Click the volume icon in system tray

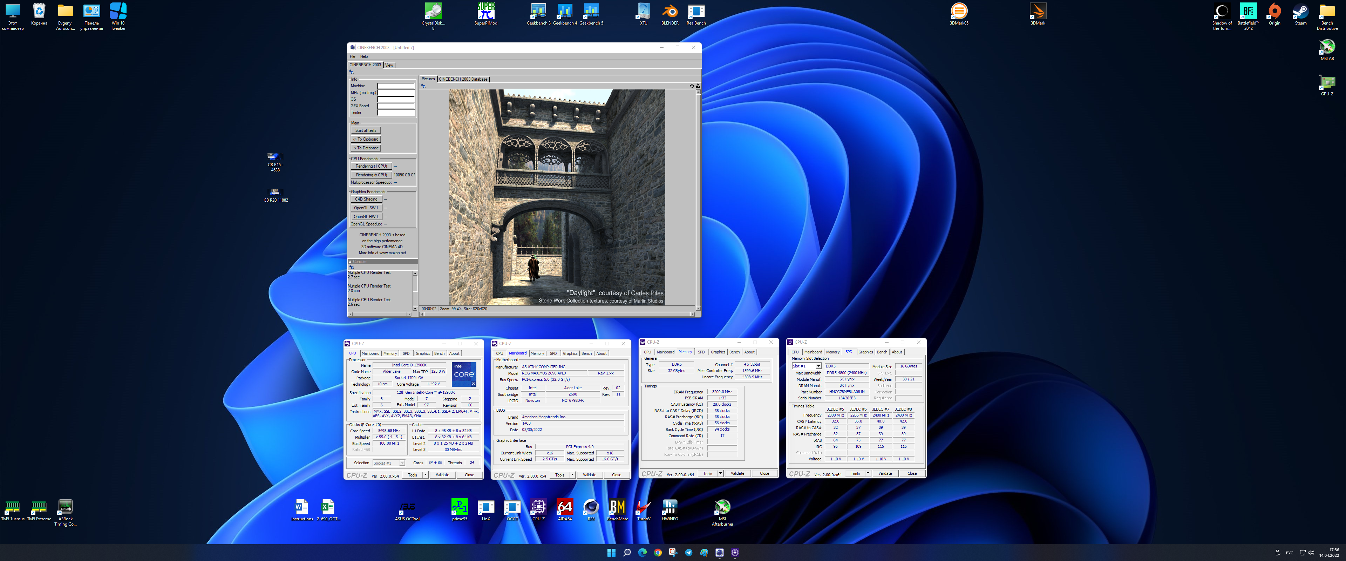pos(1311,553)
